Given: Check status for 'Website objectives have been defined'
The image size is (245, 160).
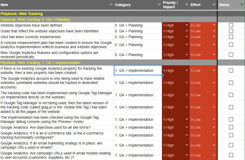Looking at the screenshot, I should (231, 25).
